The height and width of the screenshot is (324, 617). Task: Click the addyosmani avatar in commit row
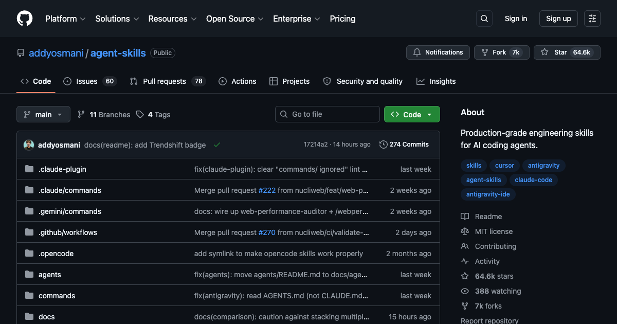click(29, 145)
